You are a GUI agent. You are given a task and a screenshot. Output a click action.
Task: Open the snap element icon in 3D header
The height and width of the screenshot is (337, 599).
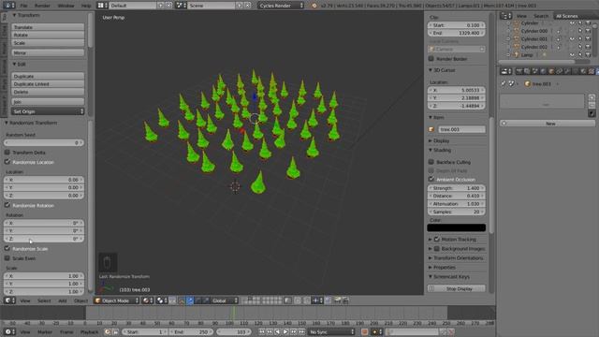pos(317,300)
